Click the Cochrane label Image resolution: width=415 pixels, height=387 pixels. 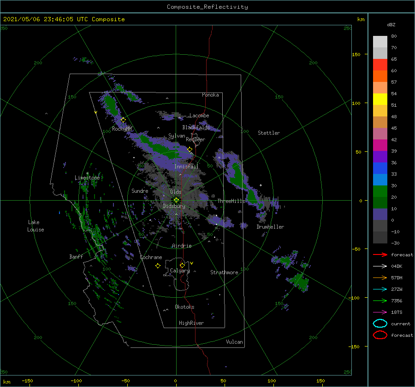coord(151,257)
